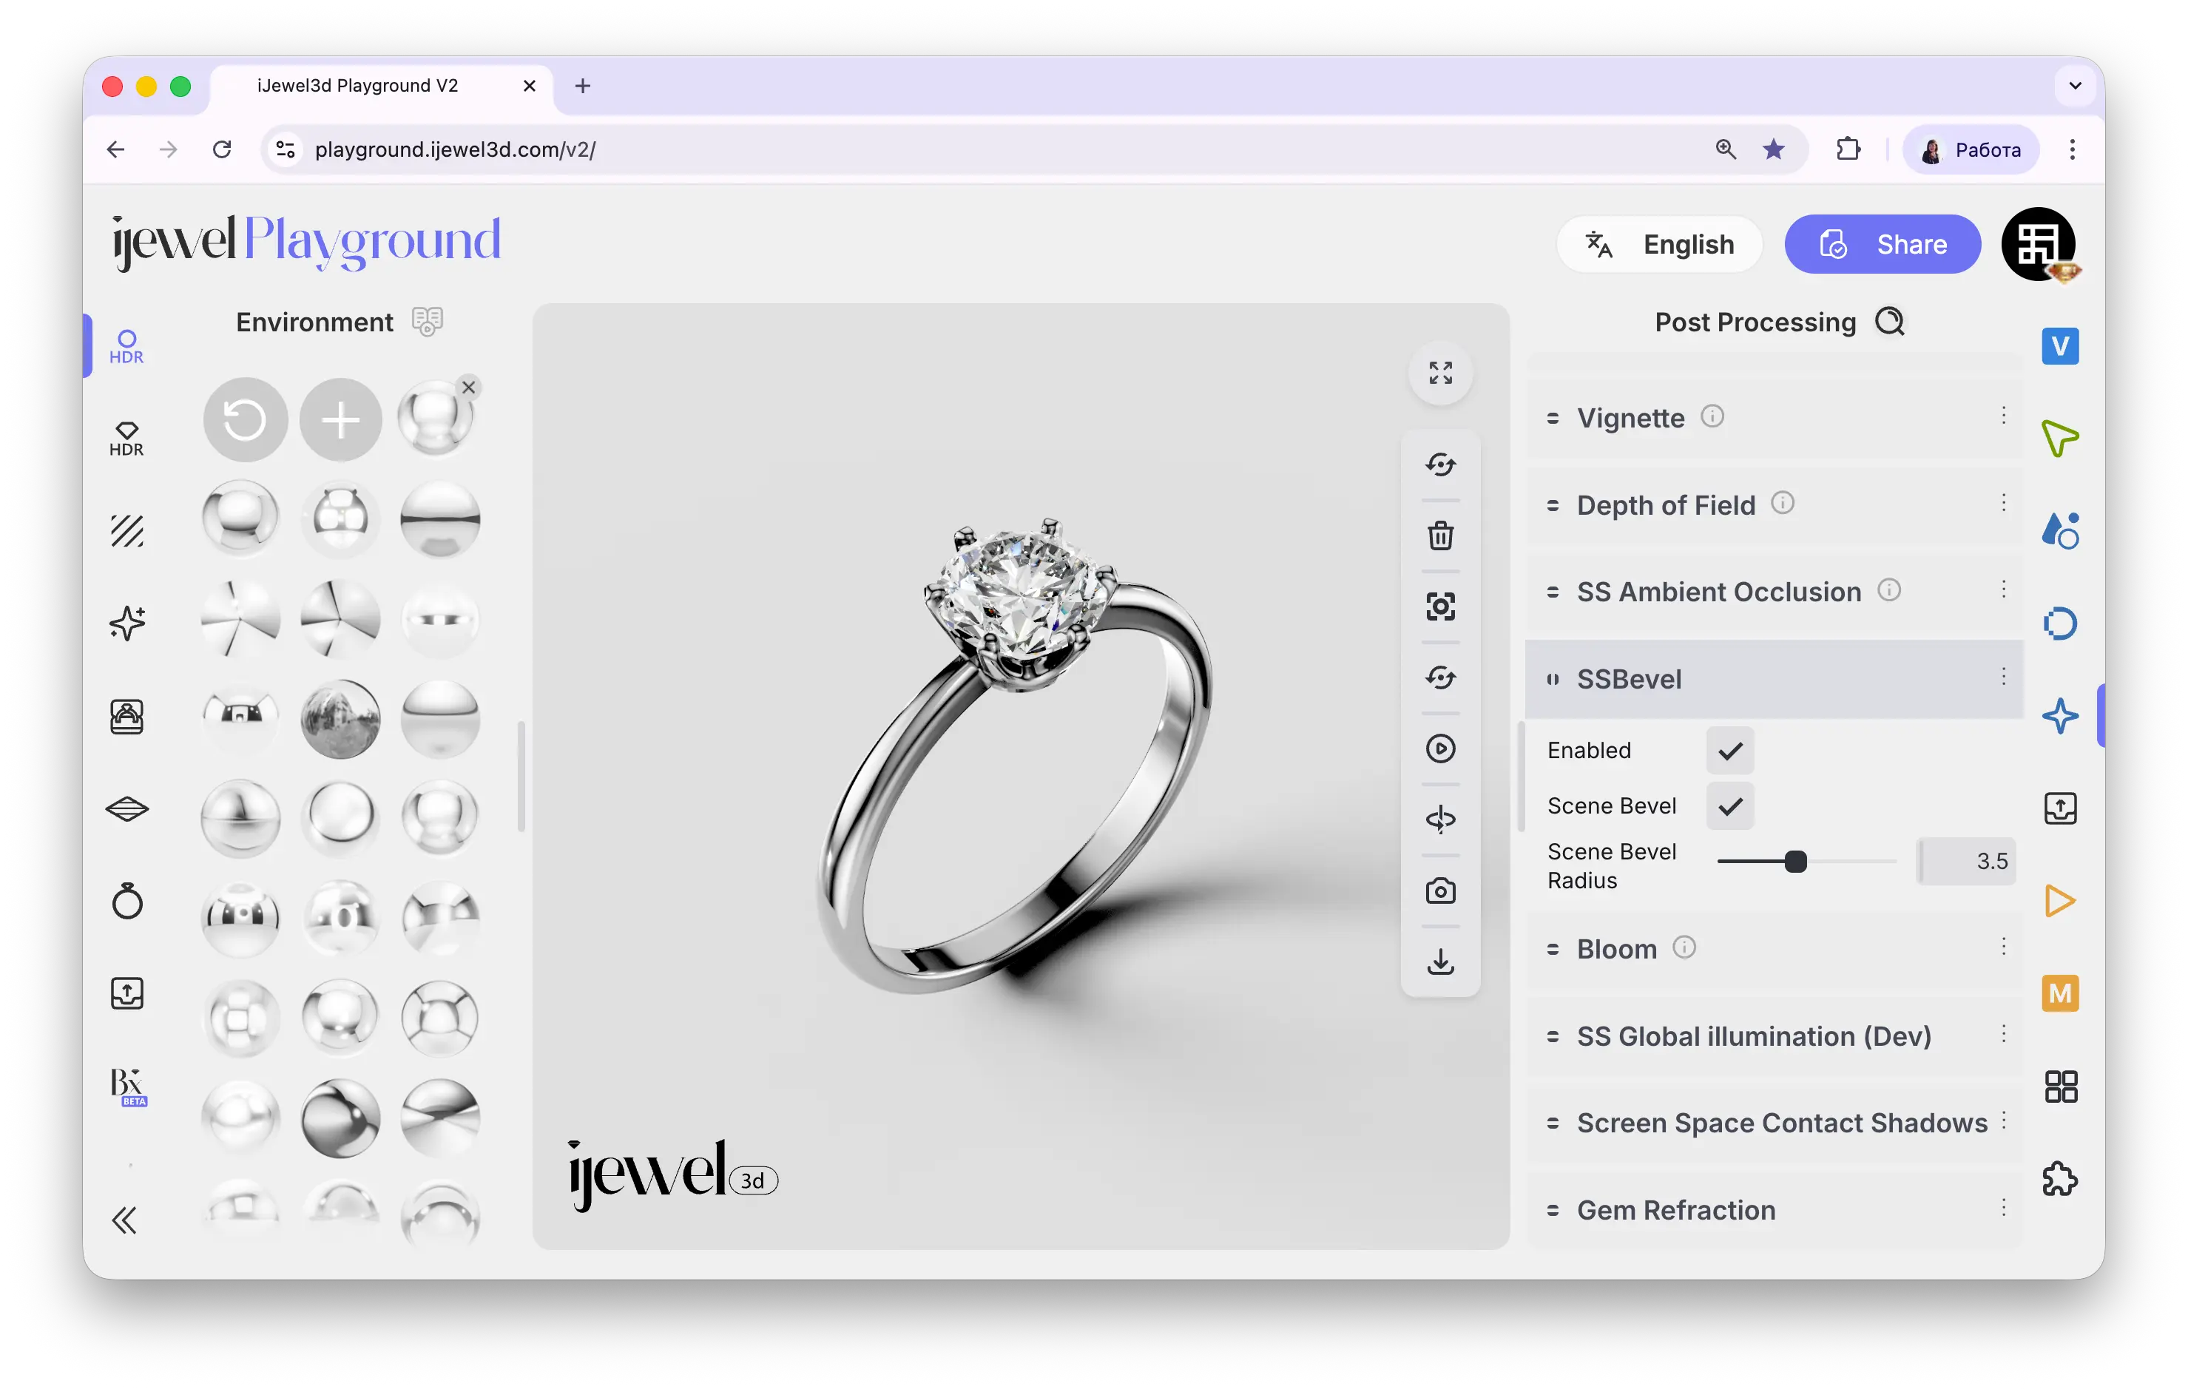Click the fit-to-view focus icon
This screenshot has height=1389, width=2188.
tap(1440, 606)
